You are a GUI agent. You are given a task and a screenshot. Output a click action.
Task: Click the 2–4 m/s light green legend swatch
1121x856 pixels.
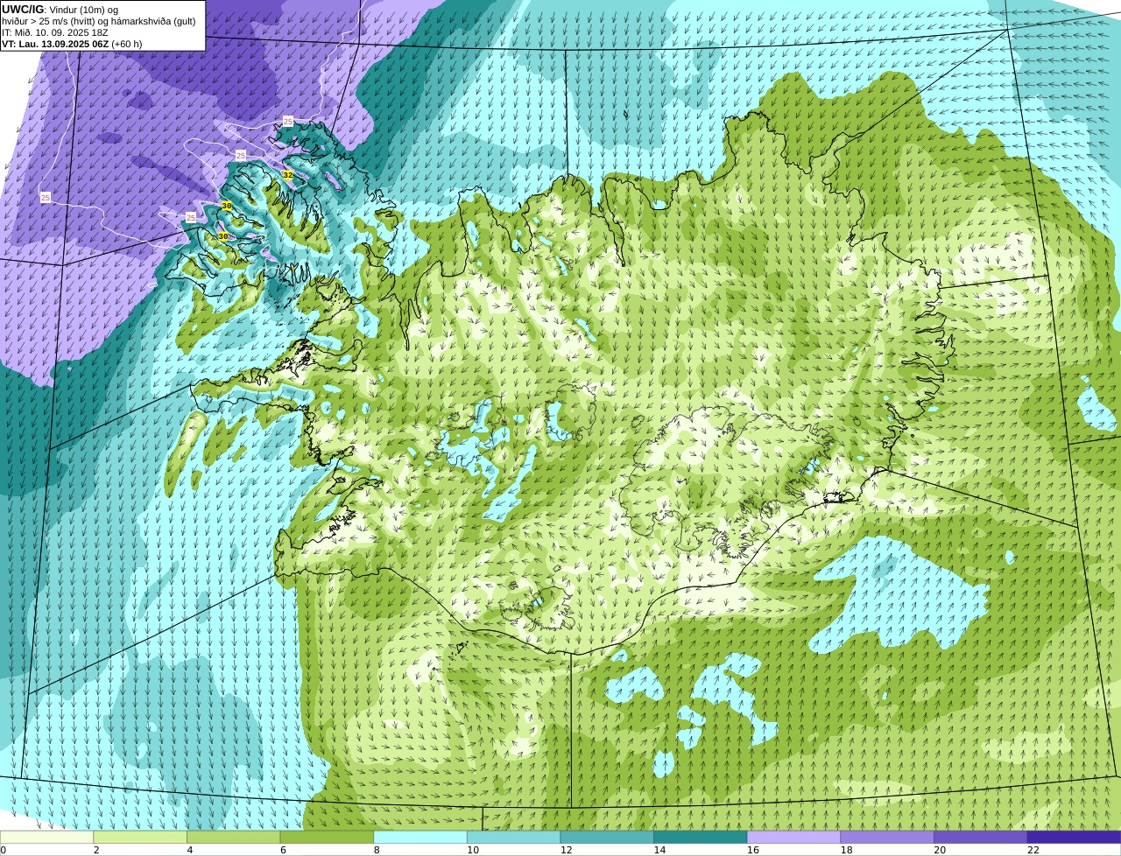pos(140,837)
